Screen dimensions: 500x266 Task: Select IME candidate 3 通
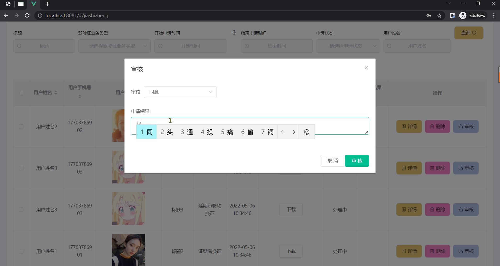click(x=187, y=132)
